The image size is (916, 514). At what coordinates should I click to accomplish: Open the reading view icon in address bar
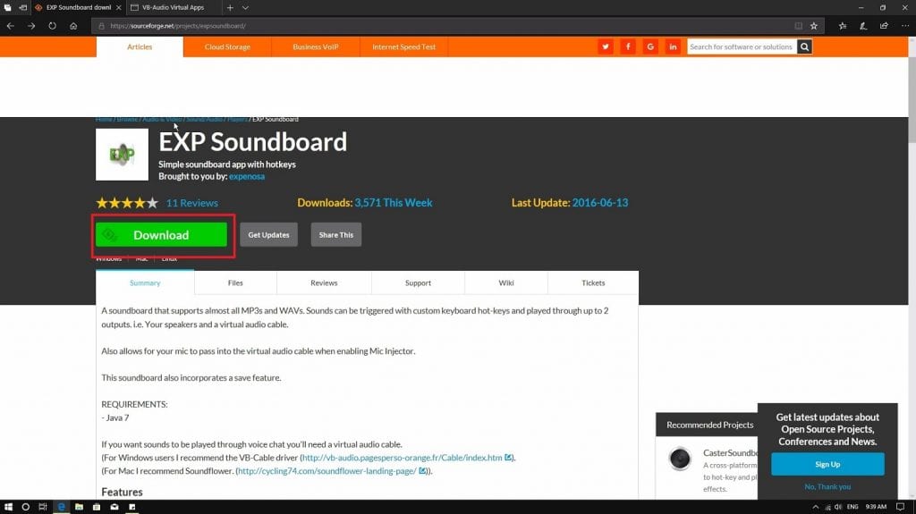pyautogui.click(x=798, y=26)
